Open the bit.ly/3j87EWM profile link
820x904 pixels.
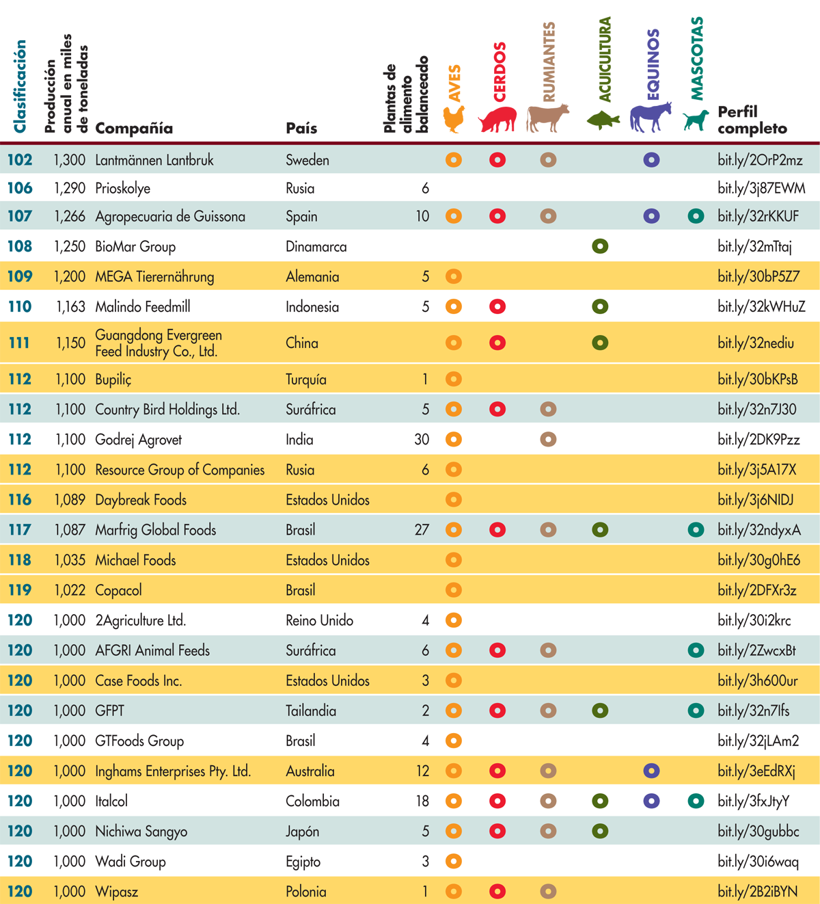761,189
